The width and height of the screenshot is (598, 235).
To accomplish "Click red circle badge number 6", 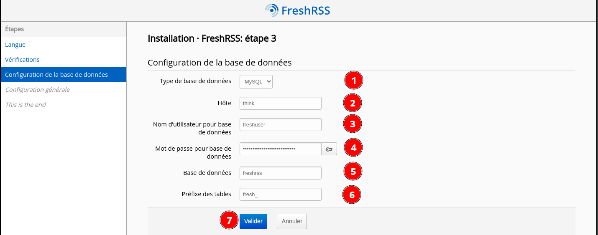I will 352,195.
